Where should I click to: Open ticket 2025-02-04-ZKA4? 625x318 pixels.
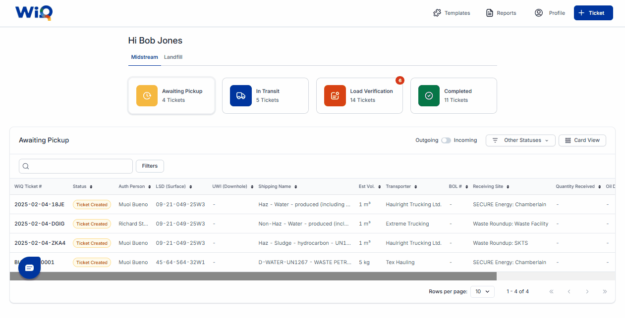click(x=40, y=243)
